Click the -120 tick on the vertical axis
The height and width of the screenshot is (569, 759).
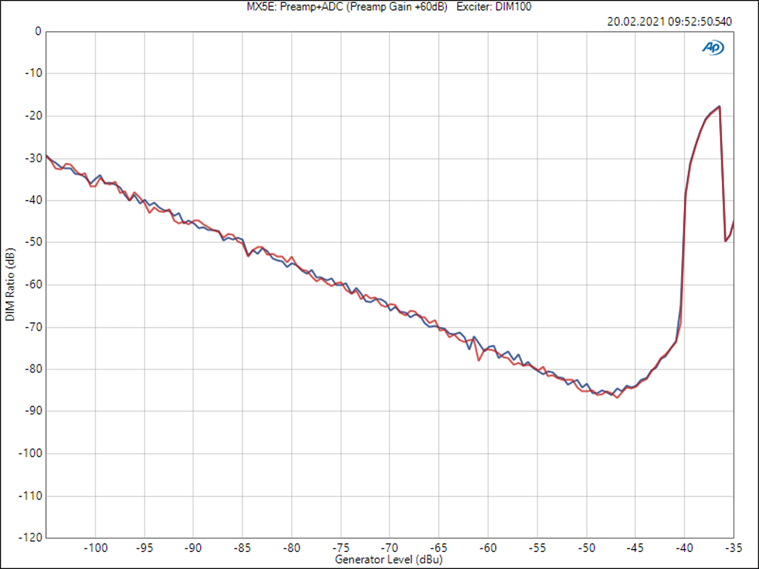pyautogui.click(x=31, y=537)
